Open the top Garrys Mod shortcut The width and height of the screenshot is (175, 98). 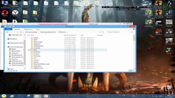[148, 13]
